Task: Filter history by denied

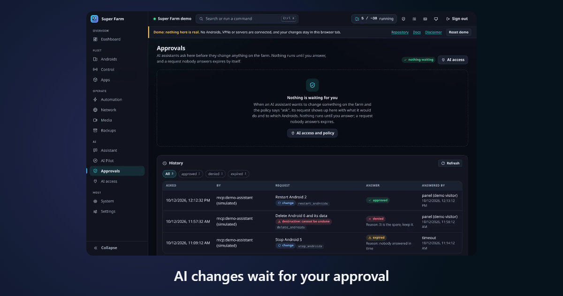Action: pyautogui.click(x=215, y=174)
